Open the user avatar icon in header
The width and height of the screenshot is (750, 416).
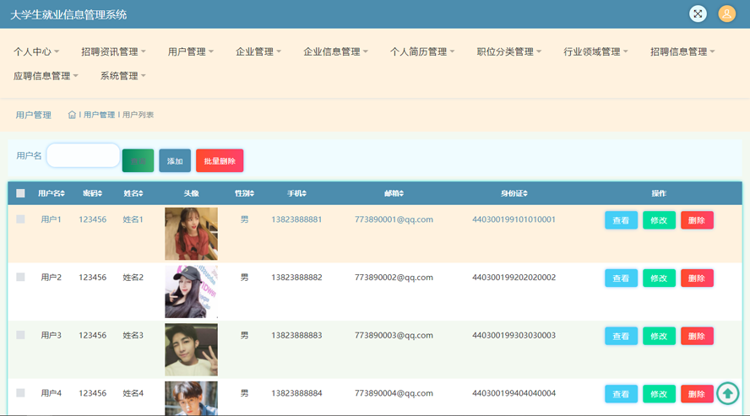pos(726,14)
